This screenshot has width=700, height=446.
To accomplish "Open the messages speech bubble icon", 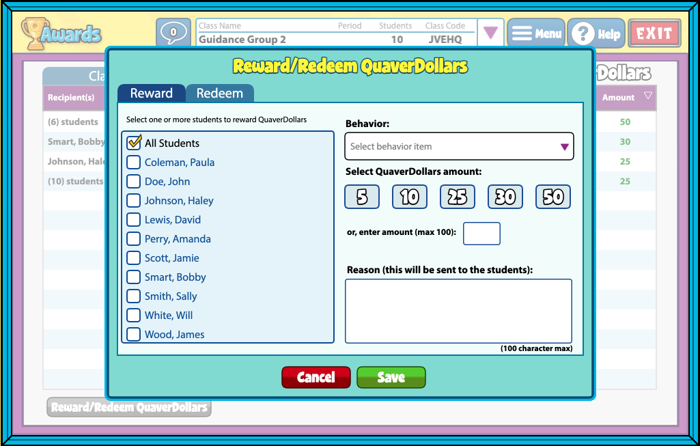I will click(x=173, y=32).
